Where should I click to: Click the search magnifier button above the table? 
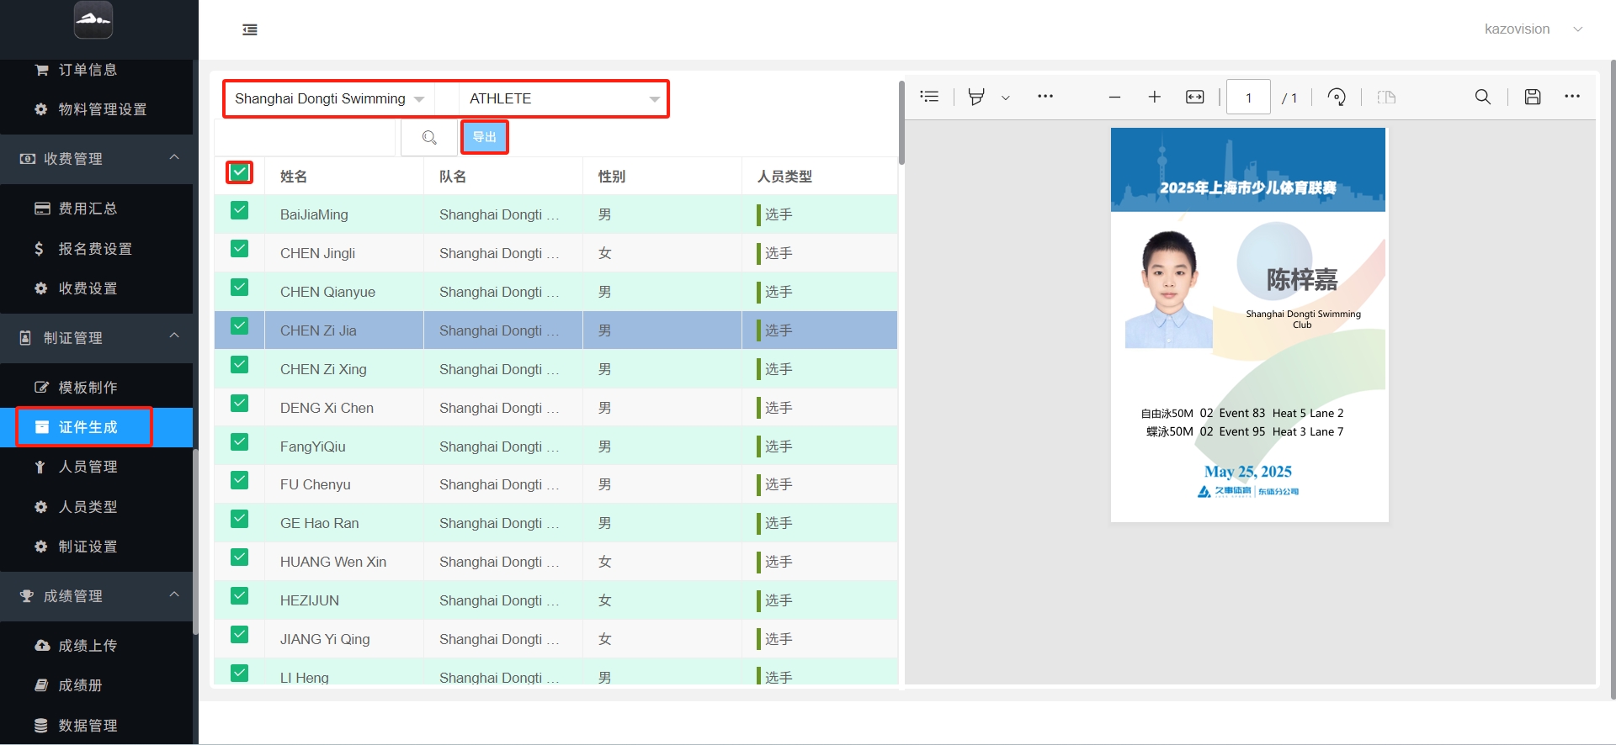tap(429, 137)
